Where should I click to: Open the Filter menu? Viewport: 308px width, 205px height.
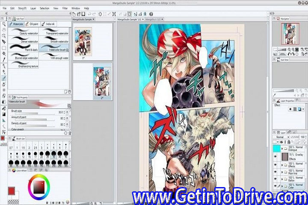(x=65, y=8)
